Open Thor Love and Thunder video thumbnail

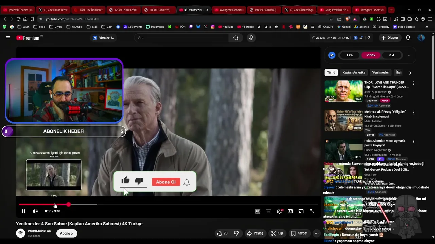click(343, 91)
